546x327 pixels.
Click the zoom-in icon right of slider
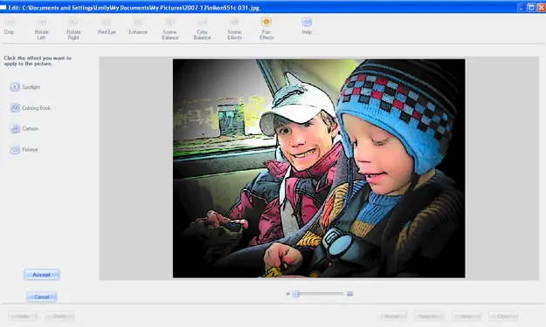tap(350, 294)
